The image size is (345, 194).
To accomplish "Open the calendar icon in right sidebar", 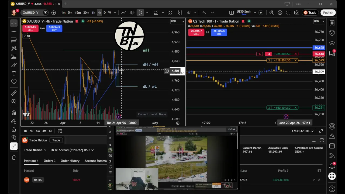I will (x=332, y=146).
